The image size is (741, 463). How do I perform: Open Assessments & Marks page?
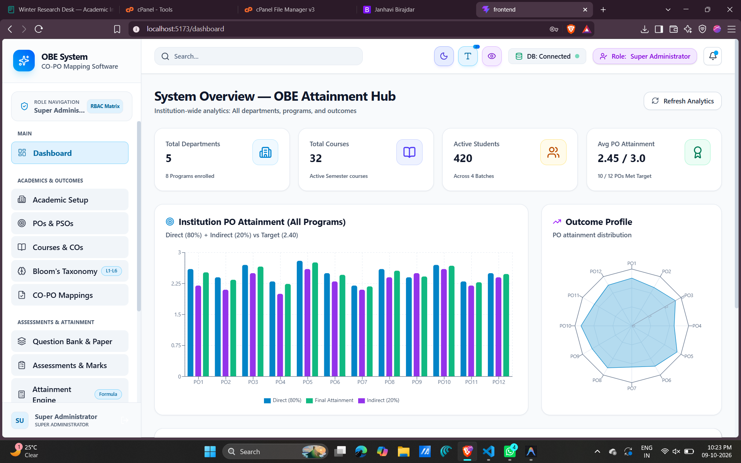[x=70, y=365]
